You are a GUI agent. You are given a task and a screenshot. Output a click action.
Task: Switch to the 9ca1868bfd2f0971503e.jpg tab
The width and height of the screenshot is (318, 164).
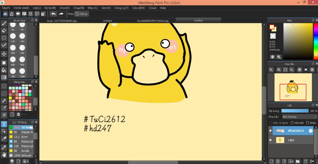[x=153, y=21]
